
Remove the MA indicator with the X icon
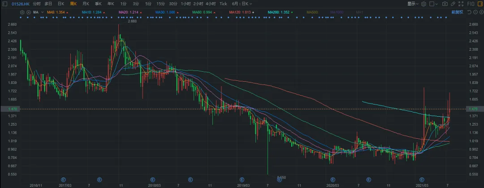click(x=28, y=13)
